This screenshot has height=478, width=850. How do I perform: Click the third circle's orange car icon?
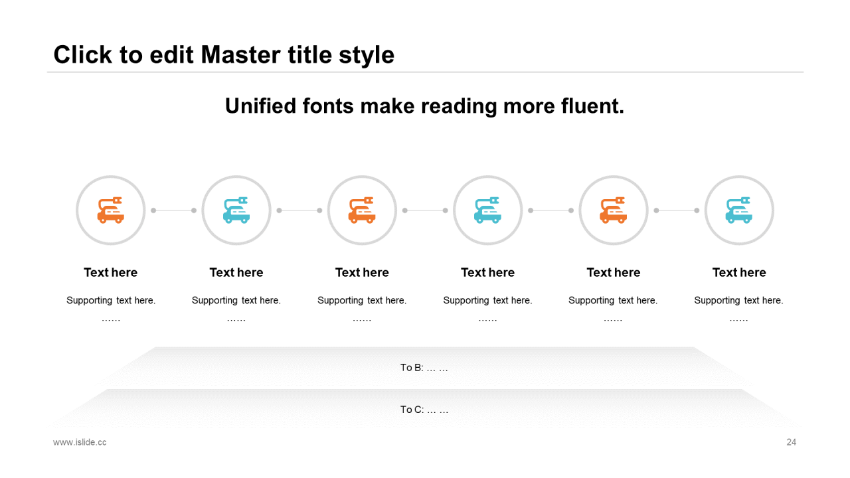coord(362,210)
